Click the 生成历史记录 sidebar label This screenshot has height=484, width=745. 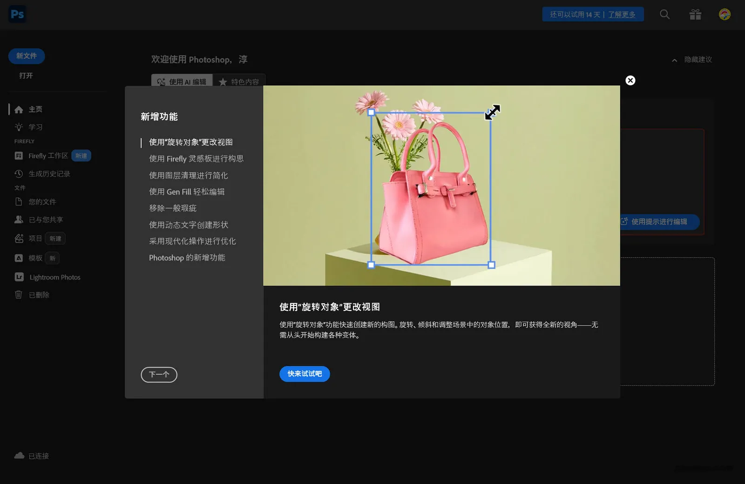[49, 174]
